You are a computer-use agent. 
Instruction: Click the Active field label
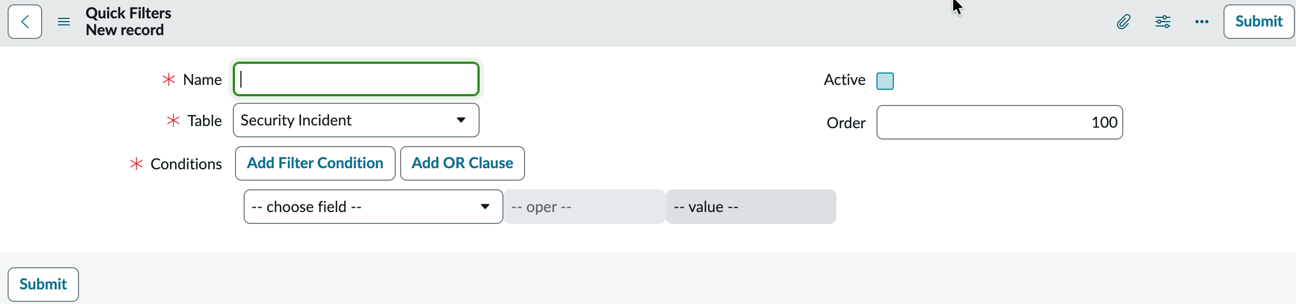(845, 80)
